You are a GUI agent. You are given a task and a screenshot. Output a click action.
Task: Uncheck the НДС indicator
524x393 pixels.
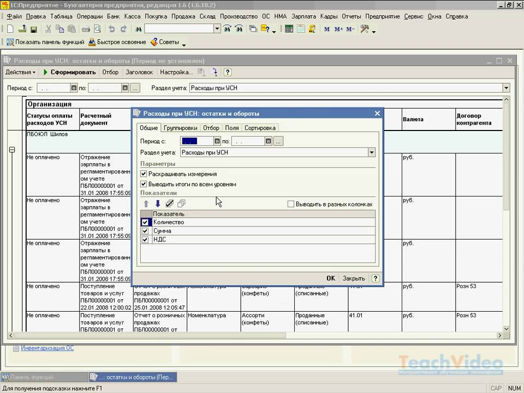click(145, 240)
